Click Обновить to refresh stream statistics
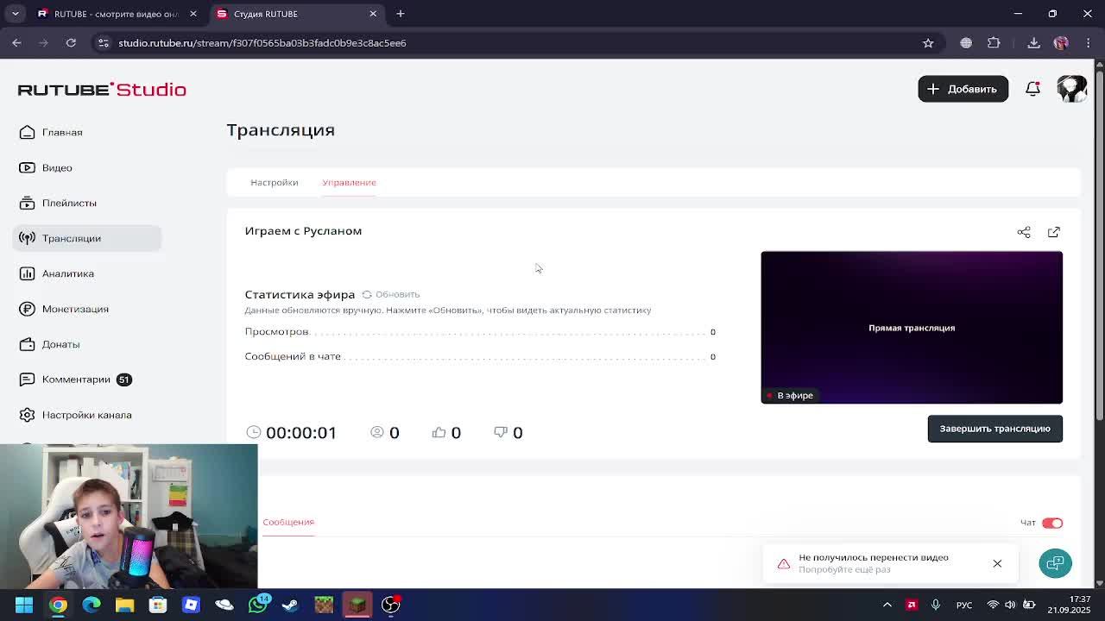 point(391,294)
